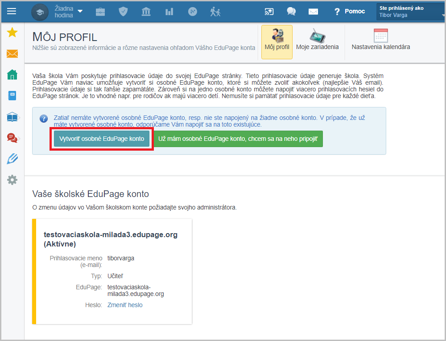The width and height of the screenshot is (446, 341).
Task: Open the walking people icon
Action: (215, 12)
